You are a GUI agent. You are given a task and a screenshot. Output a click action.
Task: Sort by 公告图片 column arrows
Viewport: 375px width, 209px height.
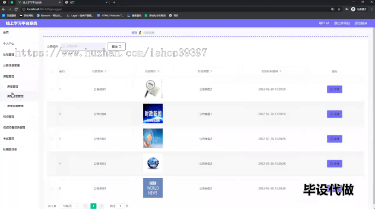point(158,71)
